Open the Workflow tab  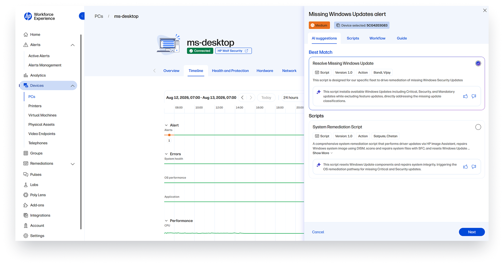pos(377,38)
